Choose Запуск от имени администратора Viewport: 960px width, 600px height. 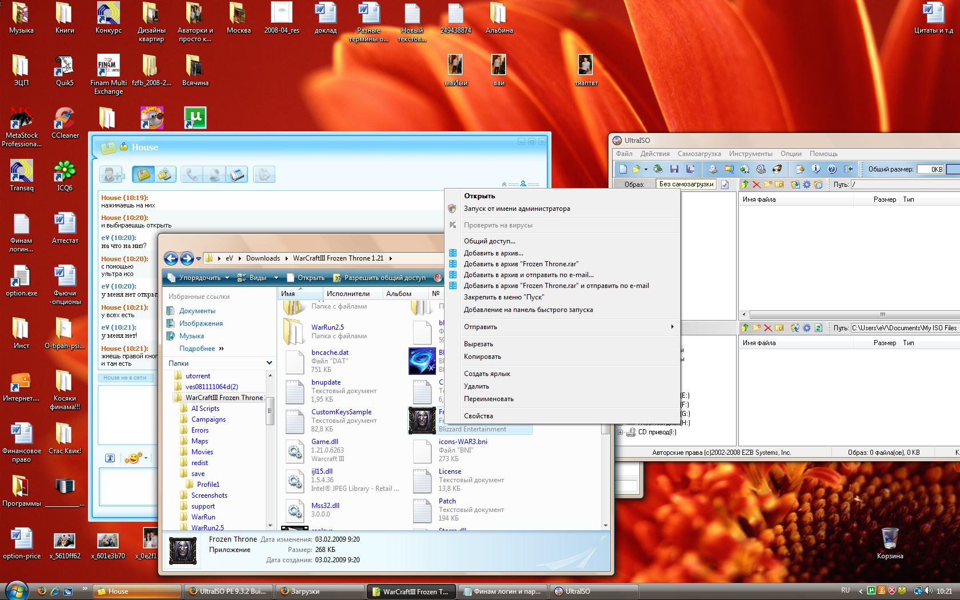[563, 209]
